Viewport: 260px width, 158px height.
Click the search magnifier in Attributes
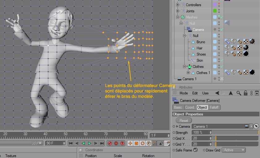click(239, 93)
